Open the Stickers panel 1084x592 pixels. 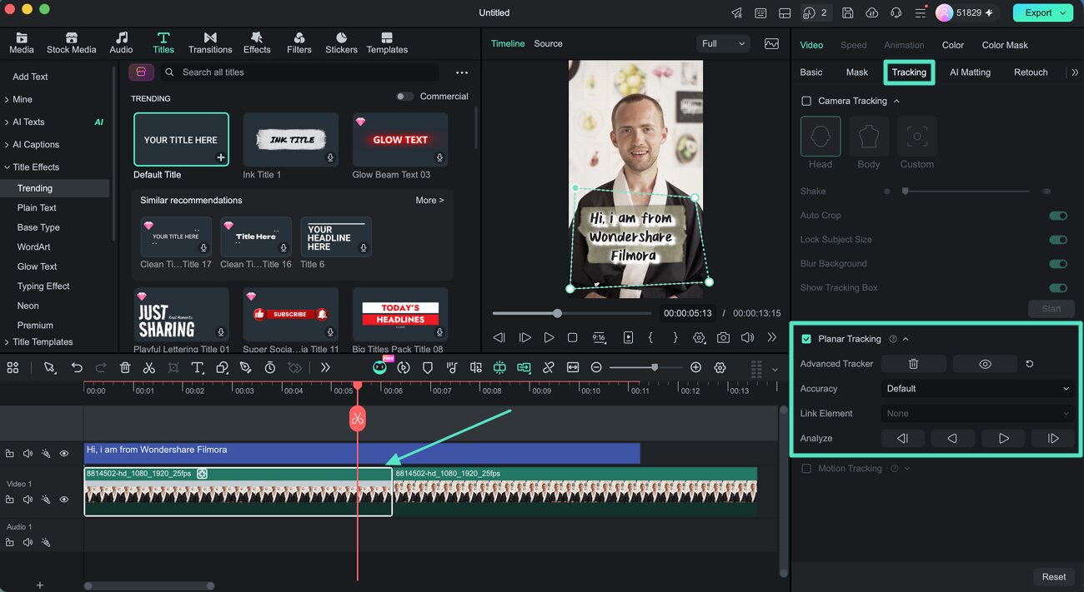(x=341, y=43)
